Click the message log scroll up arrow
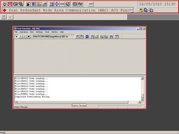 142,78
